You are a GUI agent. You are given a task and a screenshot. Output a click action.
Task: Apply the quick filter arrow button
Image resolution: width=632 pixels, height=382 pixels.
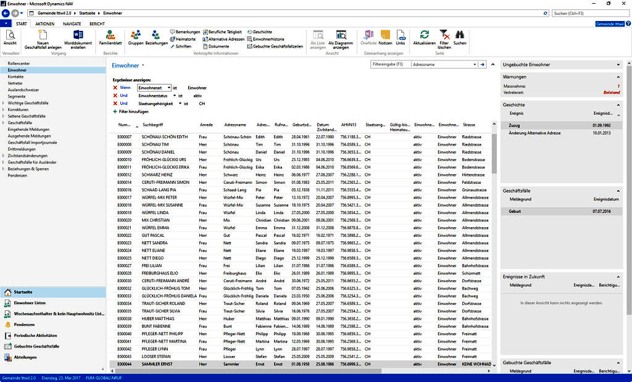(482, 64)
